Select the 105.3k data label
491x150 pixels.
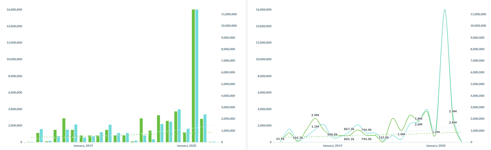(x=298, y=138)
